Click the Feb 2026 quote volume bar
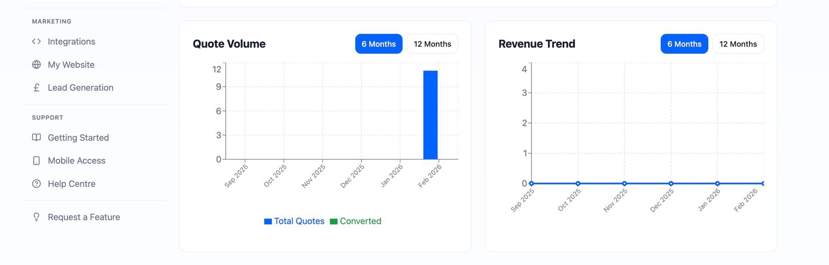829x265 pixels. (430, 115)
